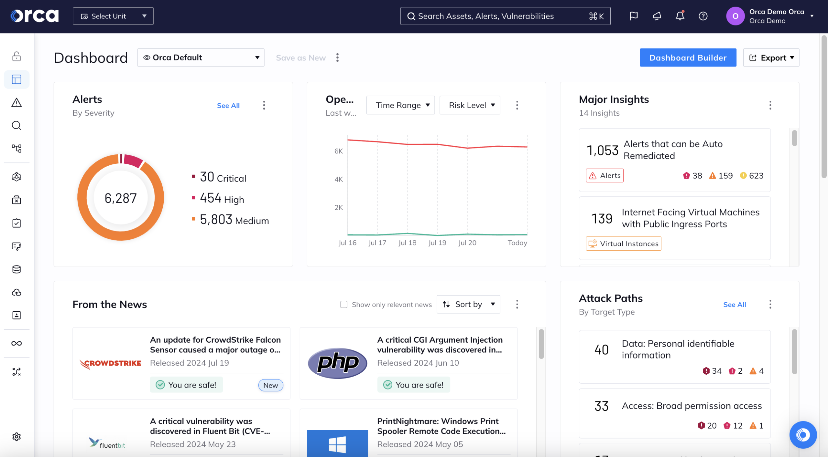
Task: Open the Major Insights three-dot menu
Action: 770,105
